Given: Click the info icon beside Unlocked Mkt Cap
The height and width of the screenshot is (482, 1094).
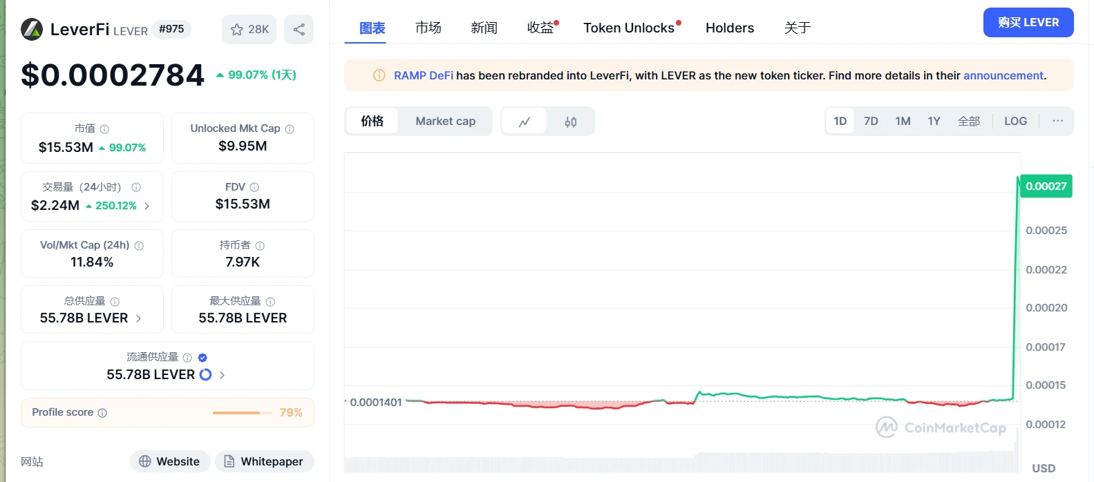Looking at the screenshot, I should tap(290, 129).
